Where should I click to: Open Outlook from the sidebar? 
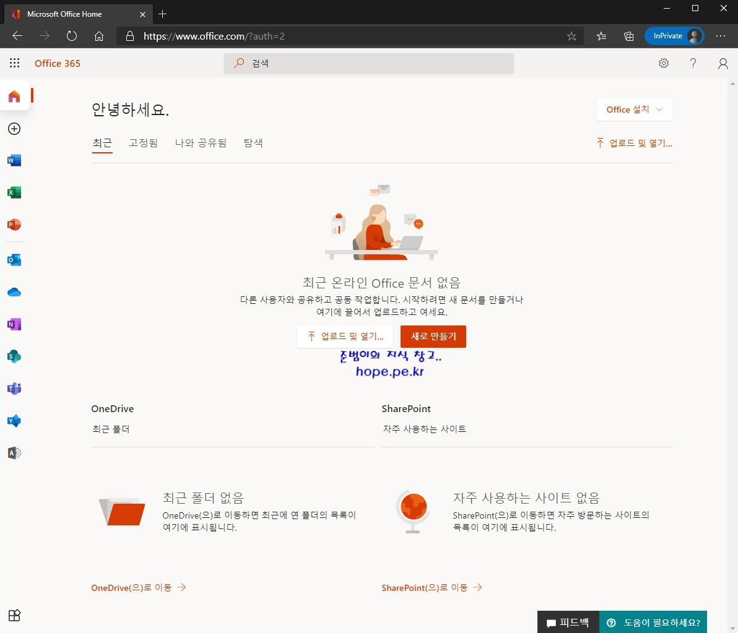pos(14,260)
